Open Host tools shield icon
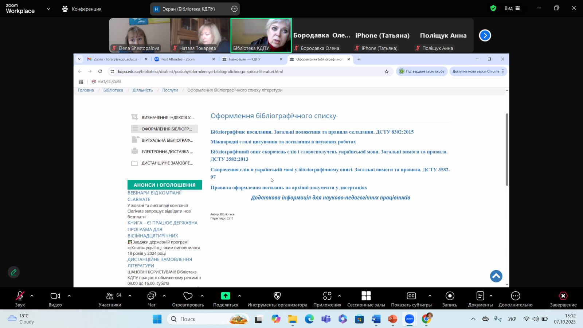The width and height of the screenshot is (583, 328). (277, 296)
